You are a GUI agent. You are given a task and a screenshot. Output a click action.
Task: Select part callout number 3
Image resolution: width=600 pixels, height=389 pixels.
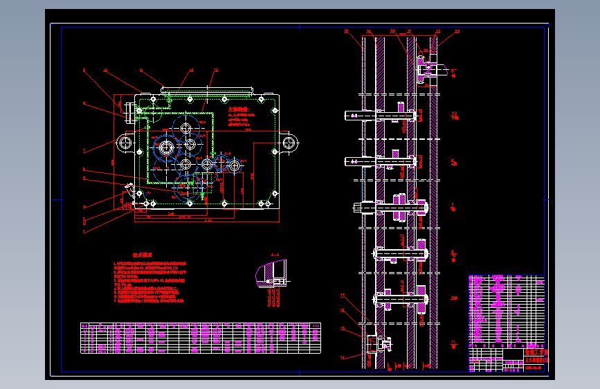84,103
